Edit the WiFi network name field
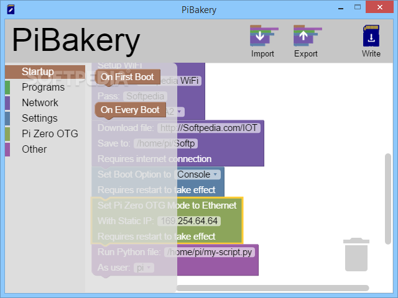 169,81
